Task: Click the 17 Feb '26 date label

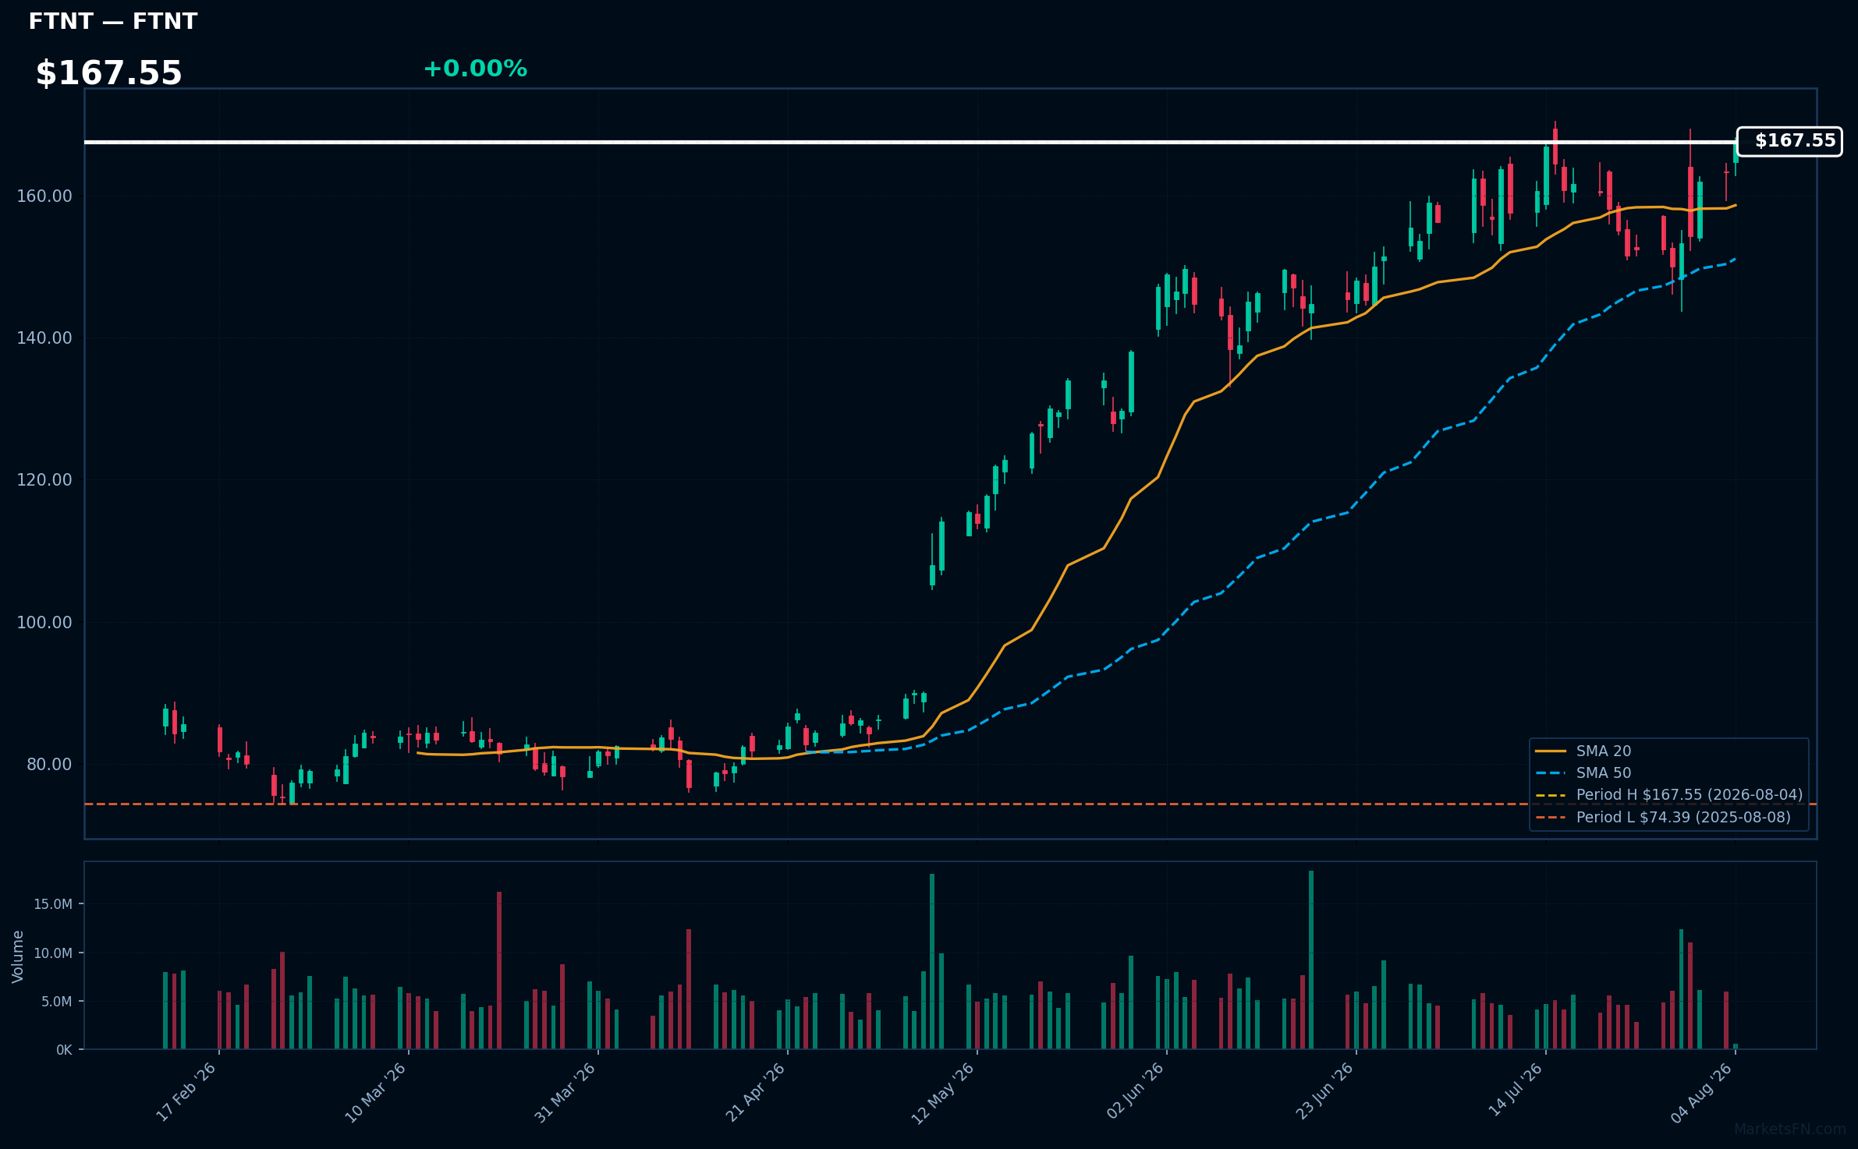Action: tap(186, 1092)
